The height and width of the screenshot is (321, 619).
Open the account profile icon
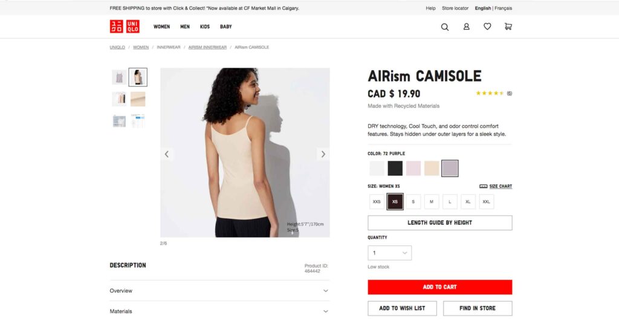[x=466, y=27]
